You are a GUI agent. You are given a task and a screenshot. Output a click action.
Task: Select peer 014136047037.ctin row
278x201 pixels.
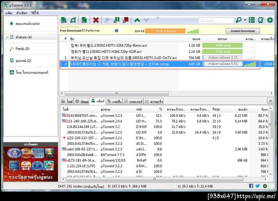tap(164, 116)
